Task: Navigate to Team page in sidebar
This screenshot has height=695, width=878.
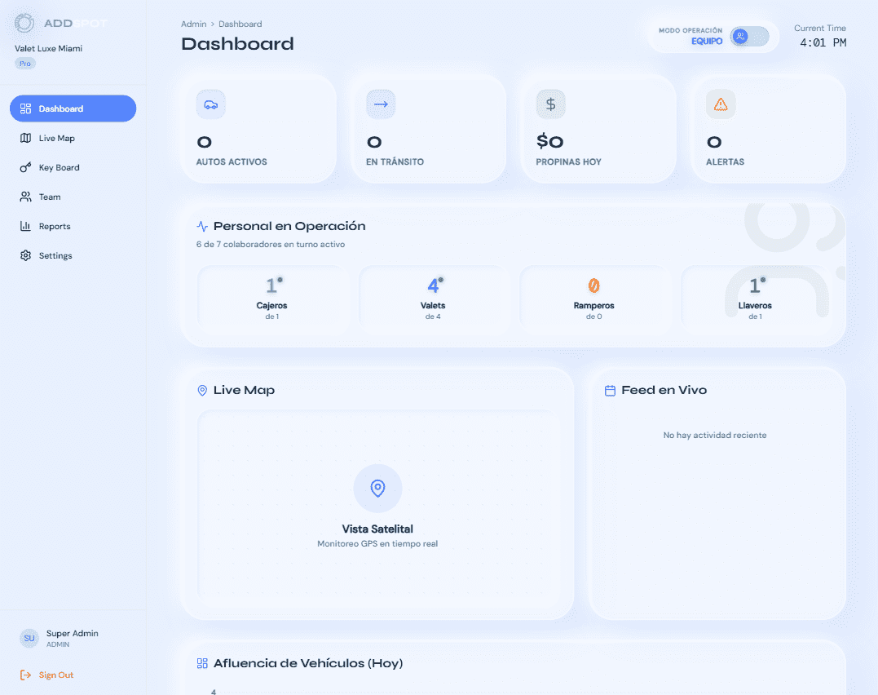Action: click(x=73, y=197)
